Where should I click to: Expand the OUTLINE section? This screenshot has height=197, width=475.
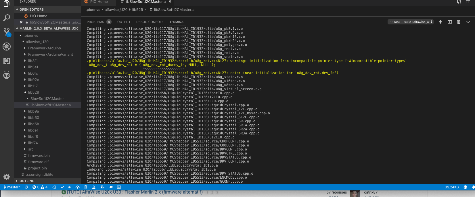(x=47, y=181)
